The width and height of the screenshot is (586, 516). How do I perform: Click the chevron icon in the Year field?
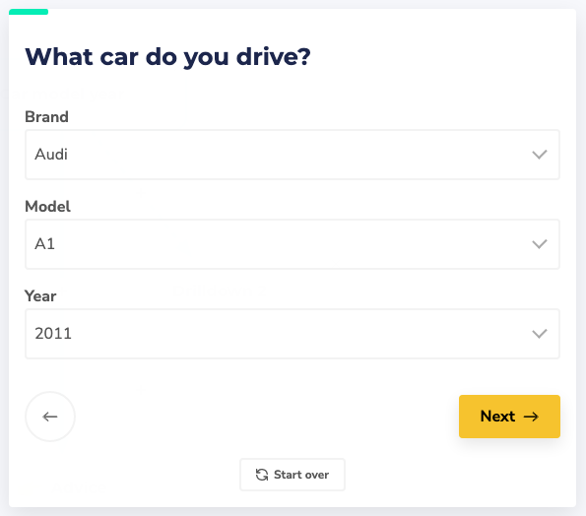click(540, 334)
